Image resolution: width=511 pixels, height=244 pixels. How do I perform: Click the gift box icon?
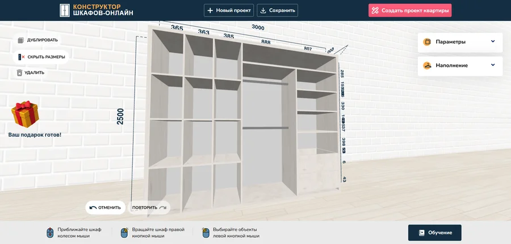point(25,114)
